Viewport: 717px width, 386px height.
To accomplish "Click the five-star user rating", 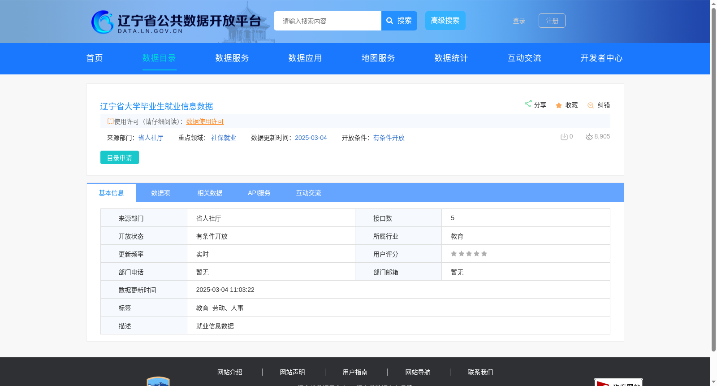I will 469,254.
